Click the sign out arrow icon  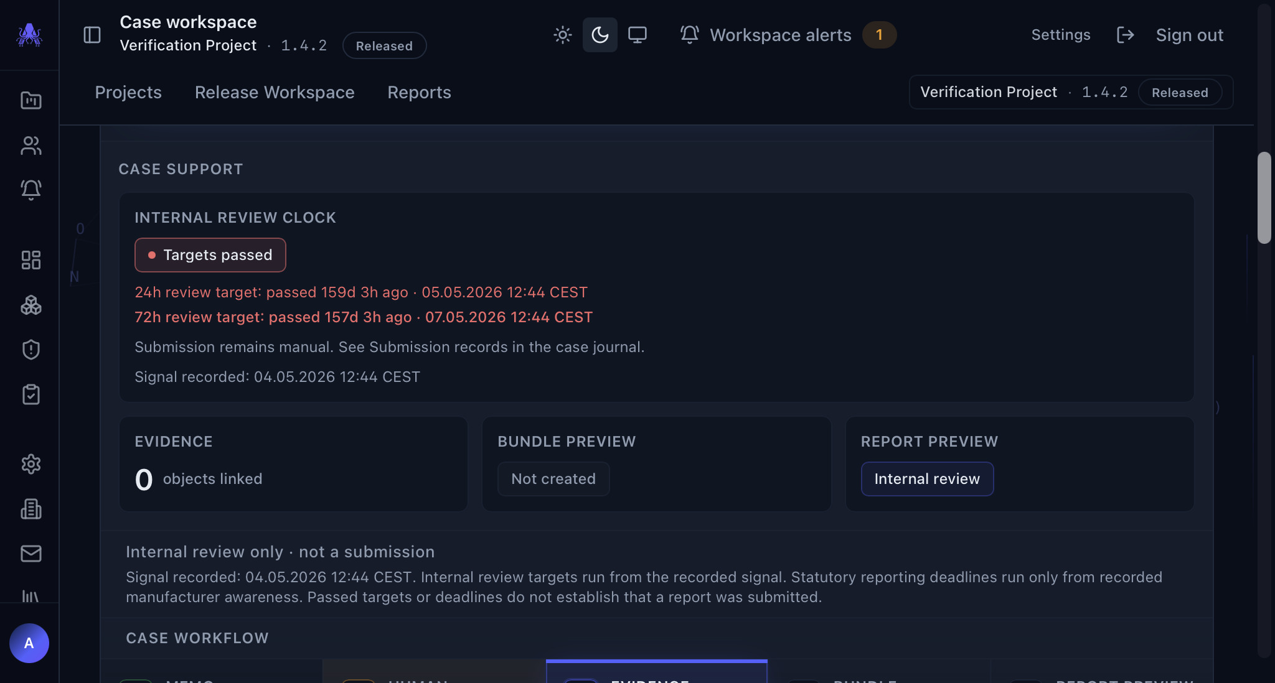pos(1126,35)
